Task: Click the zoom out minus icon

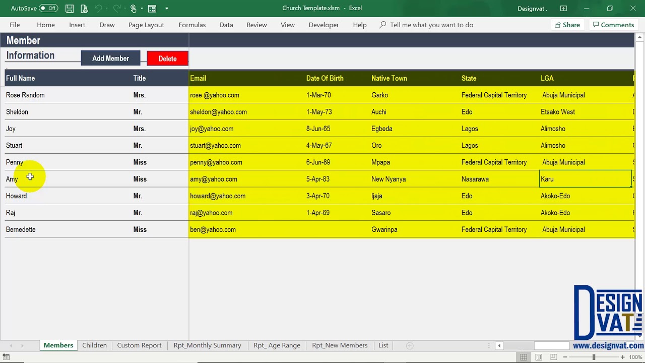Action: coord(565,357)
